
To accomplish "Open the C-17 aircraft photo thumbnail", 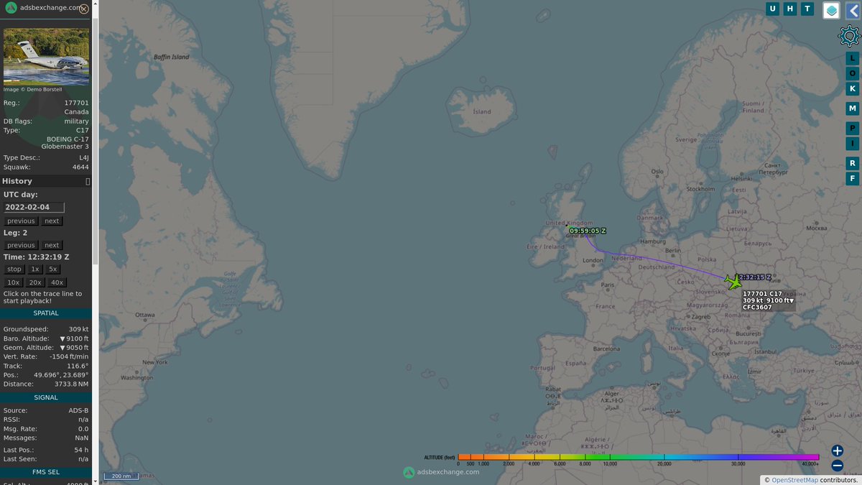I will click(46, 57).
